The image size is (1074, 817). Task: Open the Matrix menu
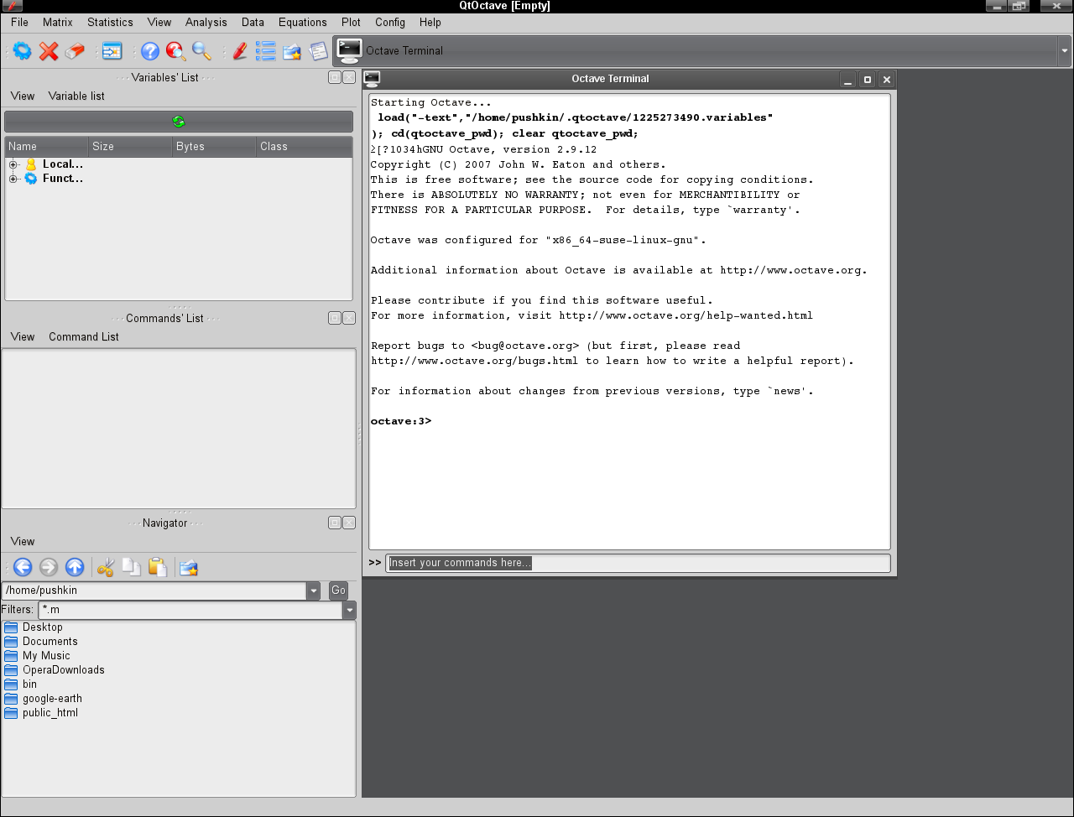tap(58, 22)
